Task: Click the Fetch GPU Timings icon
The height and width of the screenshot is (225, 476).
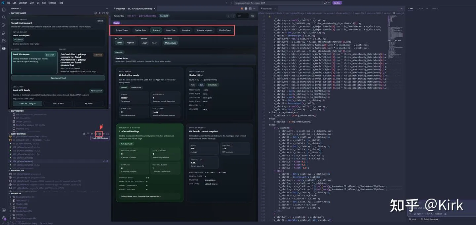Action: (x=99, y=134)
